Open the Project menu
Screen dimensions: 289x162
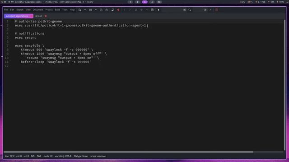click(49, 10)
